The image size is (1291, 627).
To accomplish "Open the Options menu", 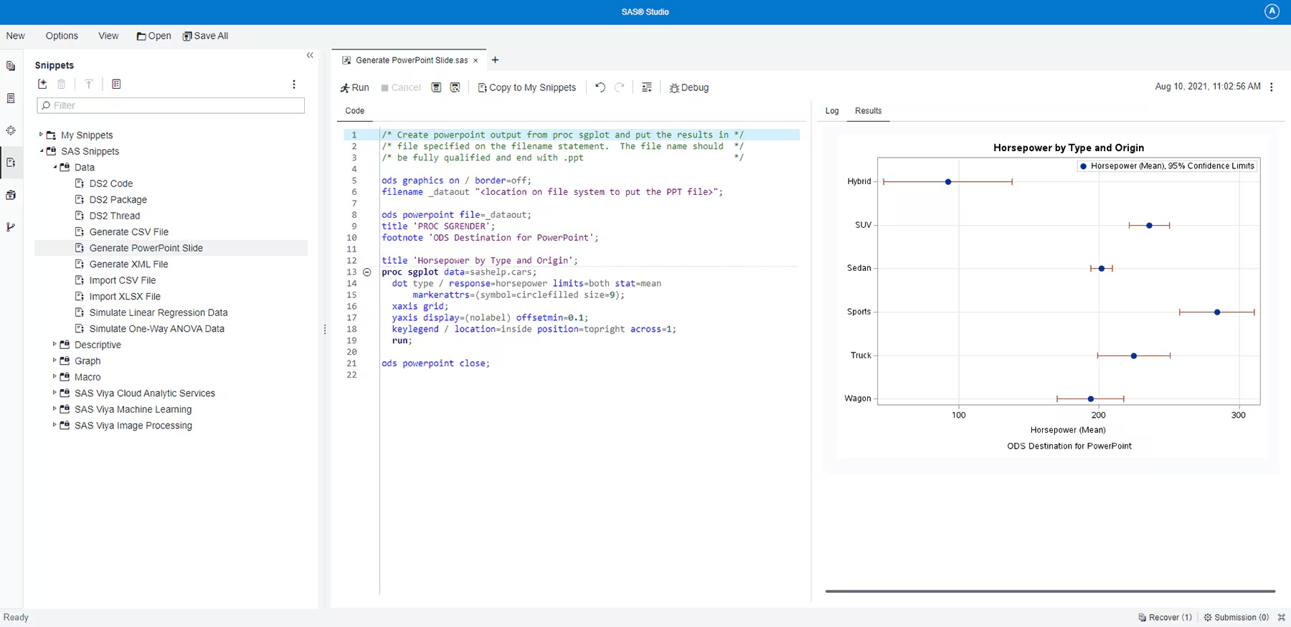I will pyautogui.click(x=62, y=36).
